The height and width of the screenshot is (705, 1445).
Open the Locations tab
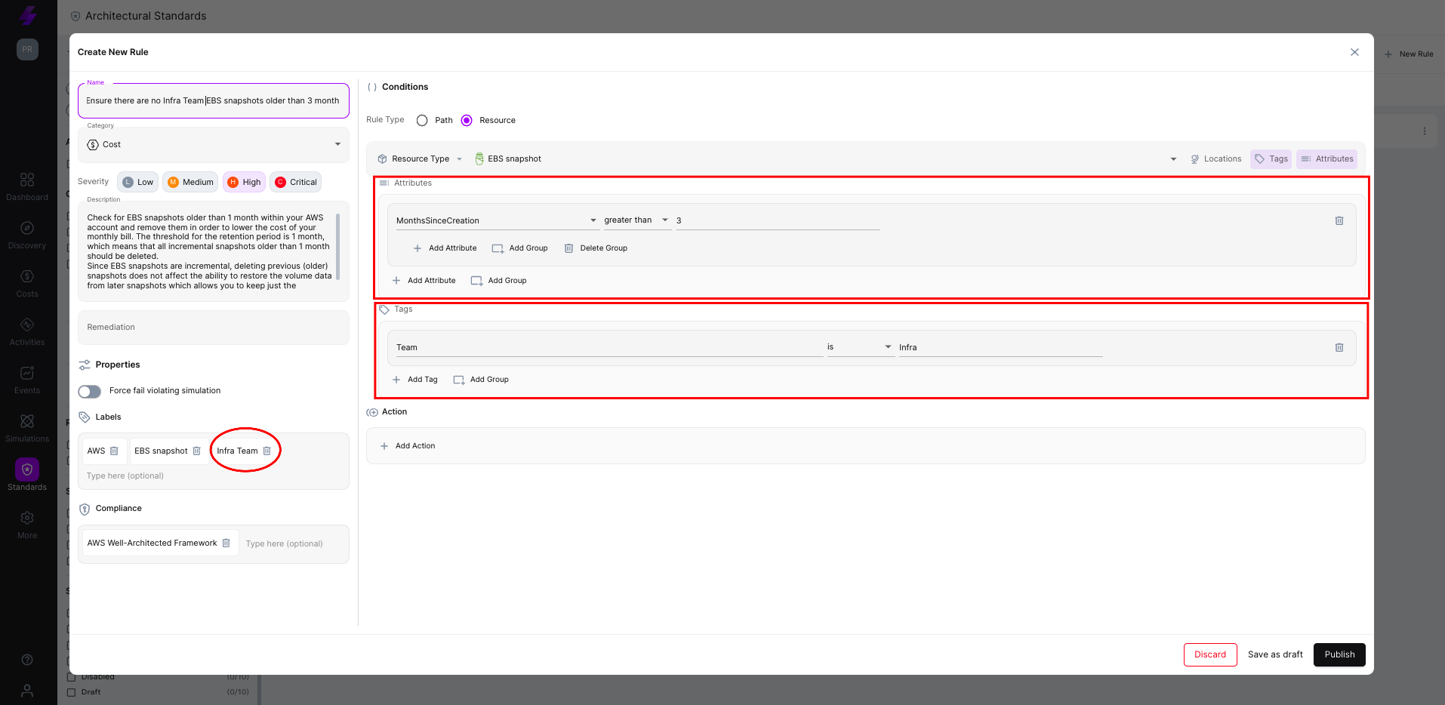coord(1215,159)
